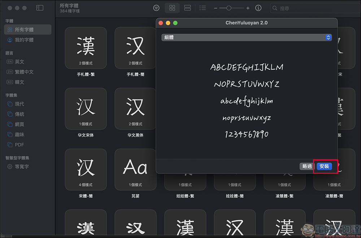This screenshot has width=361, height=238.
Task: Focus the 搜尋 search field
Action: tap(316, 8)
